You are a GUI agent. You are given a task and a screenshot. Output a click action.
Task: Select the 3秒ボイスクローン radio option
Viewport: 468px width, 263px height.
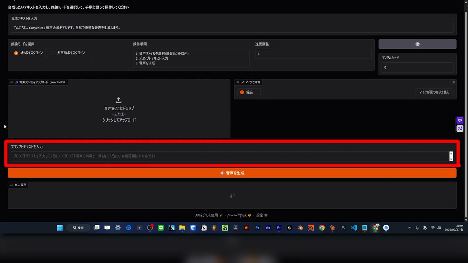click(29, 53)
